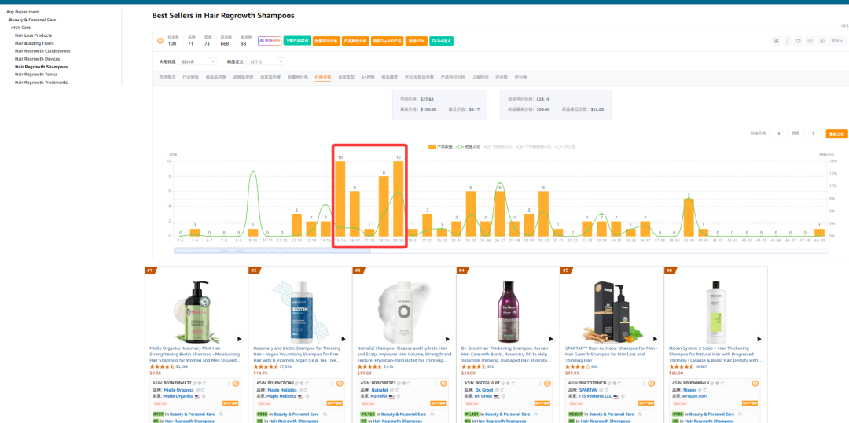
Task: Click the green 下载产品卖点 button
Action: (x=296, y=41)
